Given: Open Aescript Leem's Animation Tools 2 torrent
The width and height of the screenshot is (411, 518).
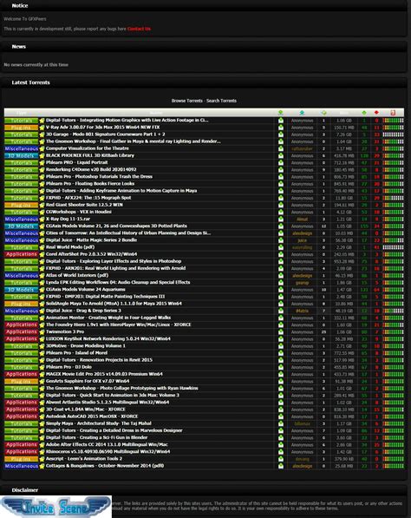Looking at the screenshot, I should [x=84, y=459].
